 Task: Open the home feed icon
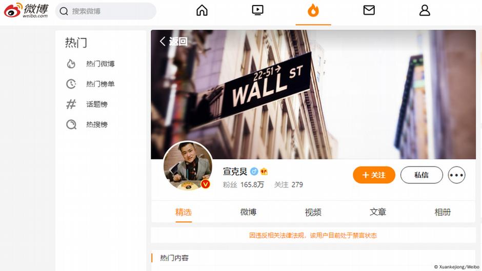click(202, 10)
